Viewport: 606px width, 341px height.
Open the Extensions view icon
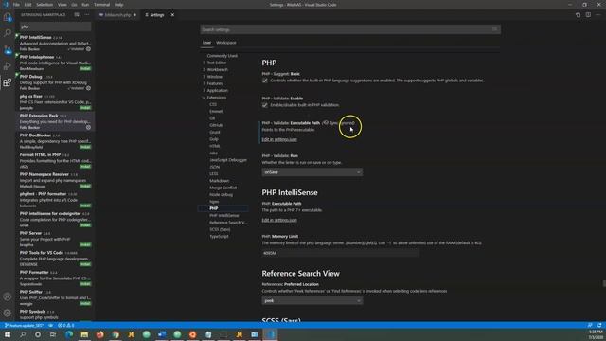(8, 82)
